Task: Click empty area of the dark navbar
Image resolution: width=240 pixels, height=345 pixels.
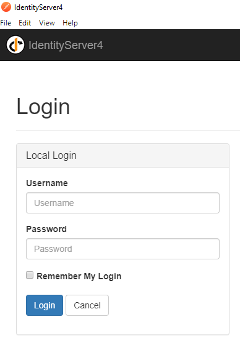Action: pyautogui.click(x=171, y=45)
